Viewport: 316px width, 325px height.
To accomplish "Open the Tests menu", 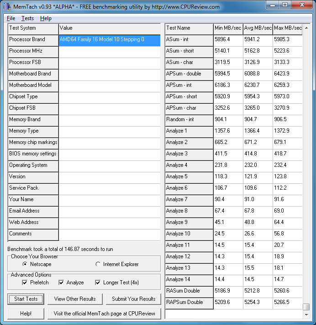I will [27, 18].
